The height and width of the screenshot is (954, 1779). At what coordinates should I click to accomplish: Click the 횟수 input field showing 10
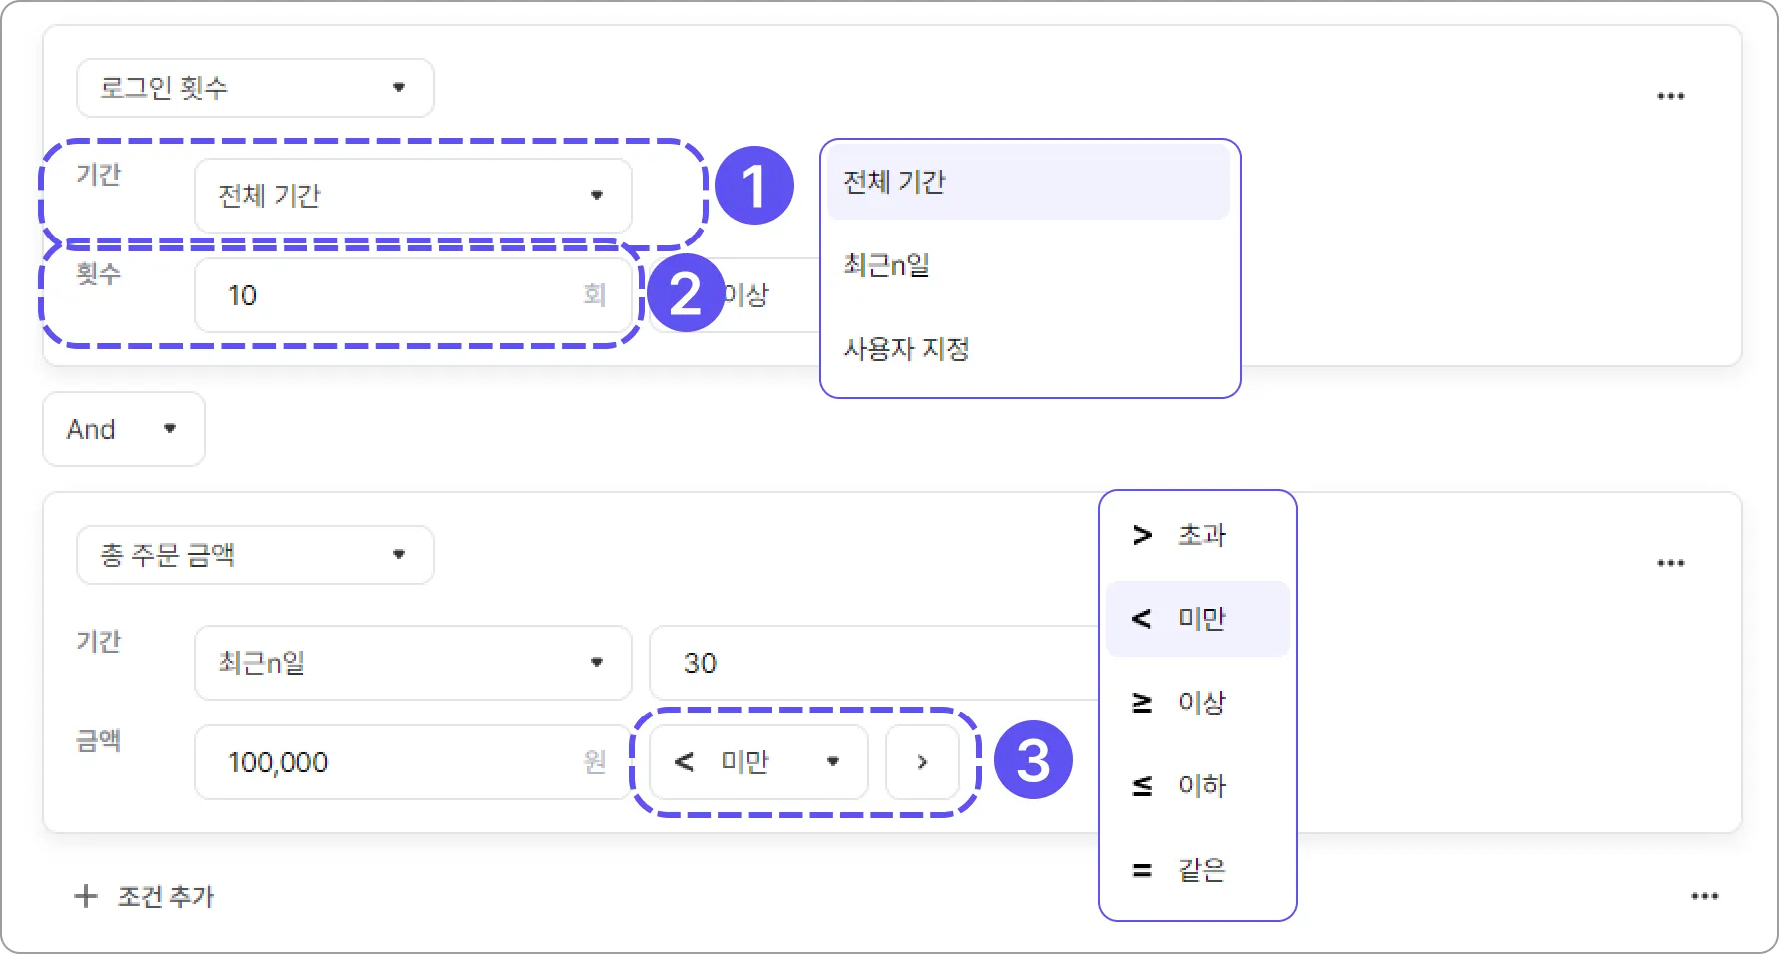click(x=399, y=295)
